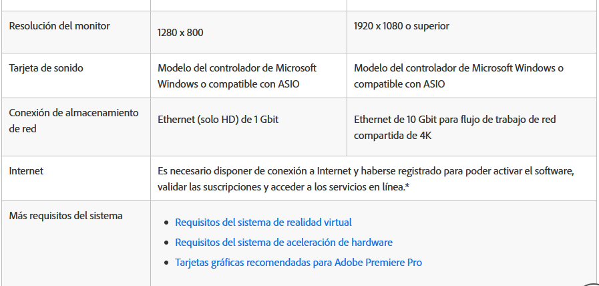The image size is (599, 286).
Task: Click the minimum sound card ASIO text
Action: tap(236, 76)
